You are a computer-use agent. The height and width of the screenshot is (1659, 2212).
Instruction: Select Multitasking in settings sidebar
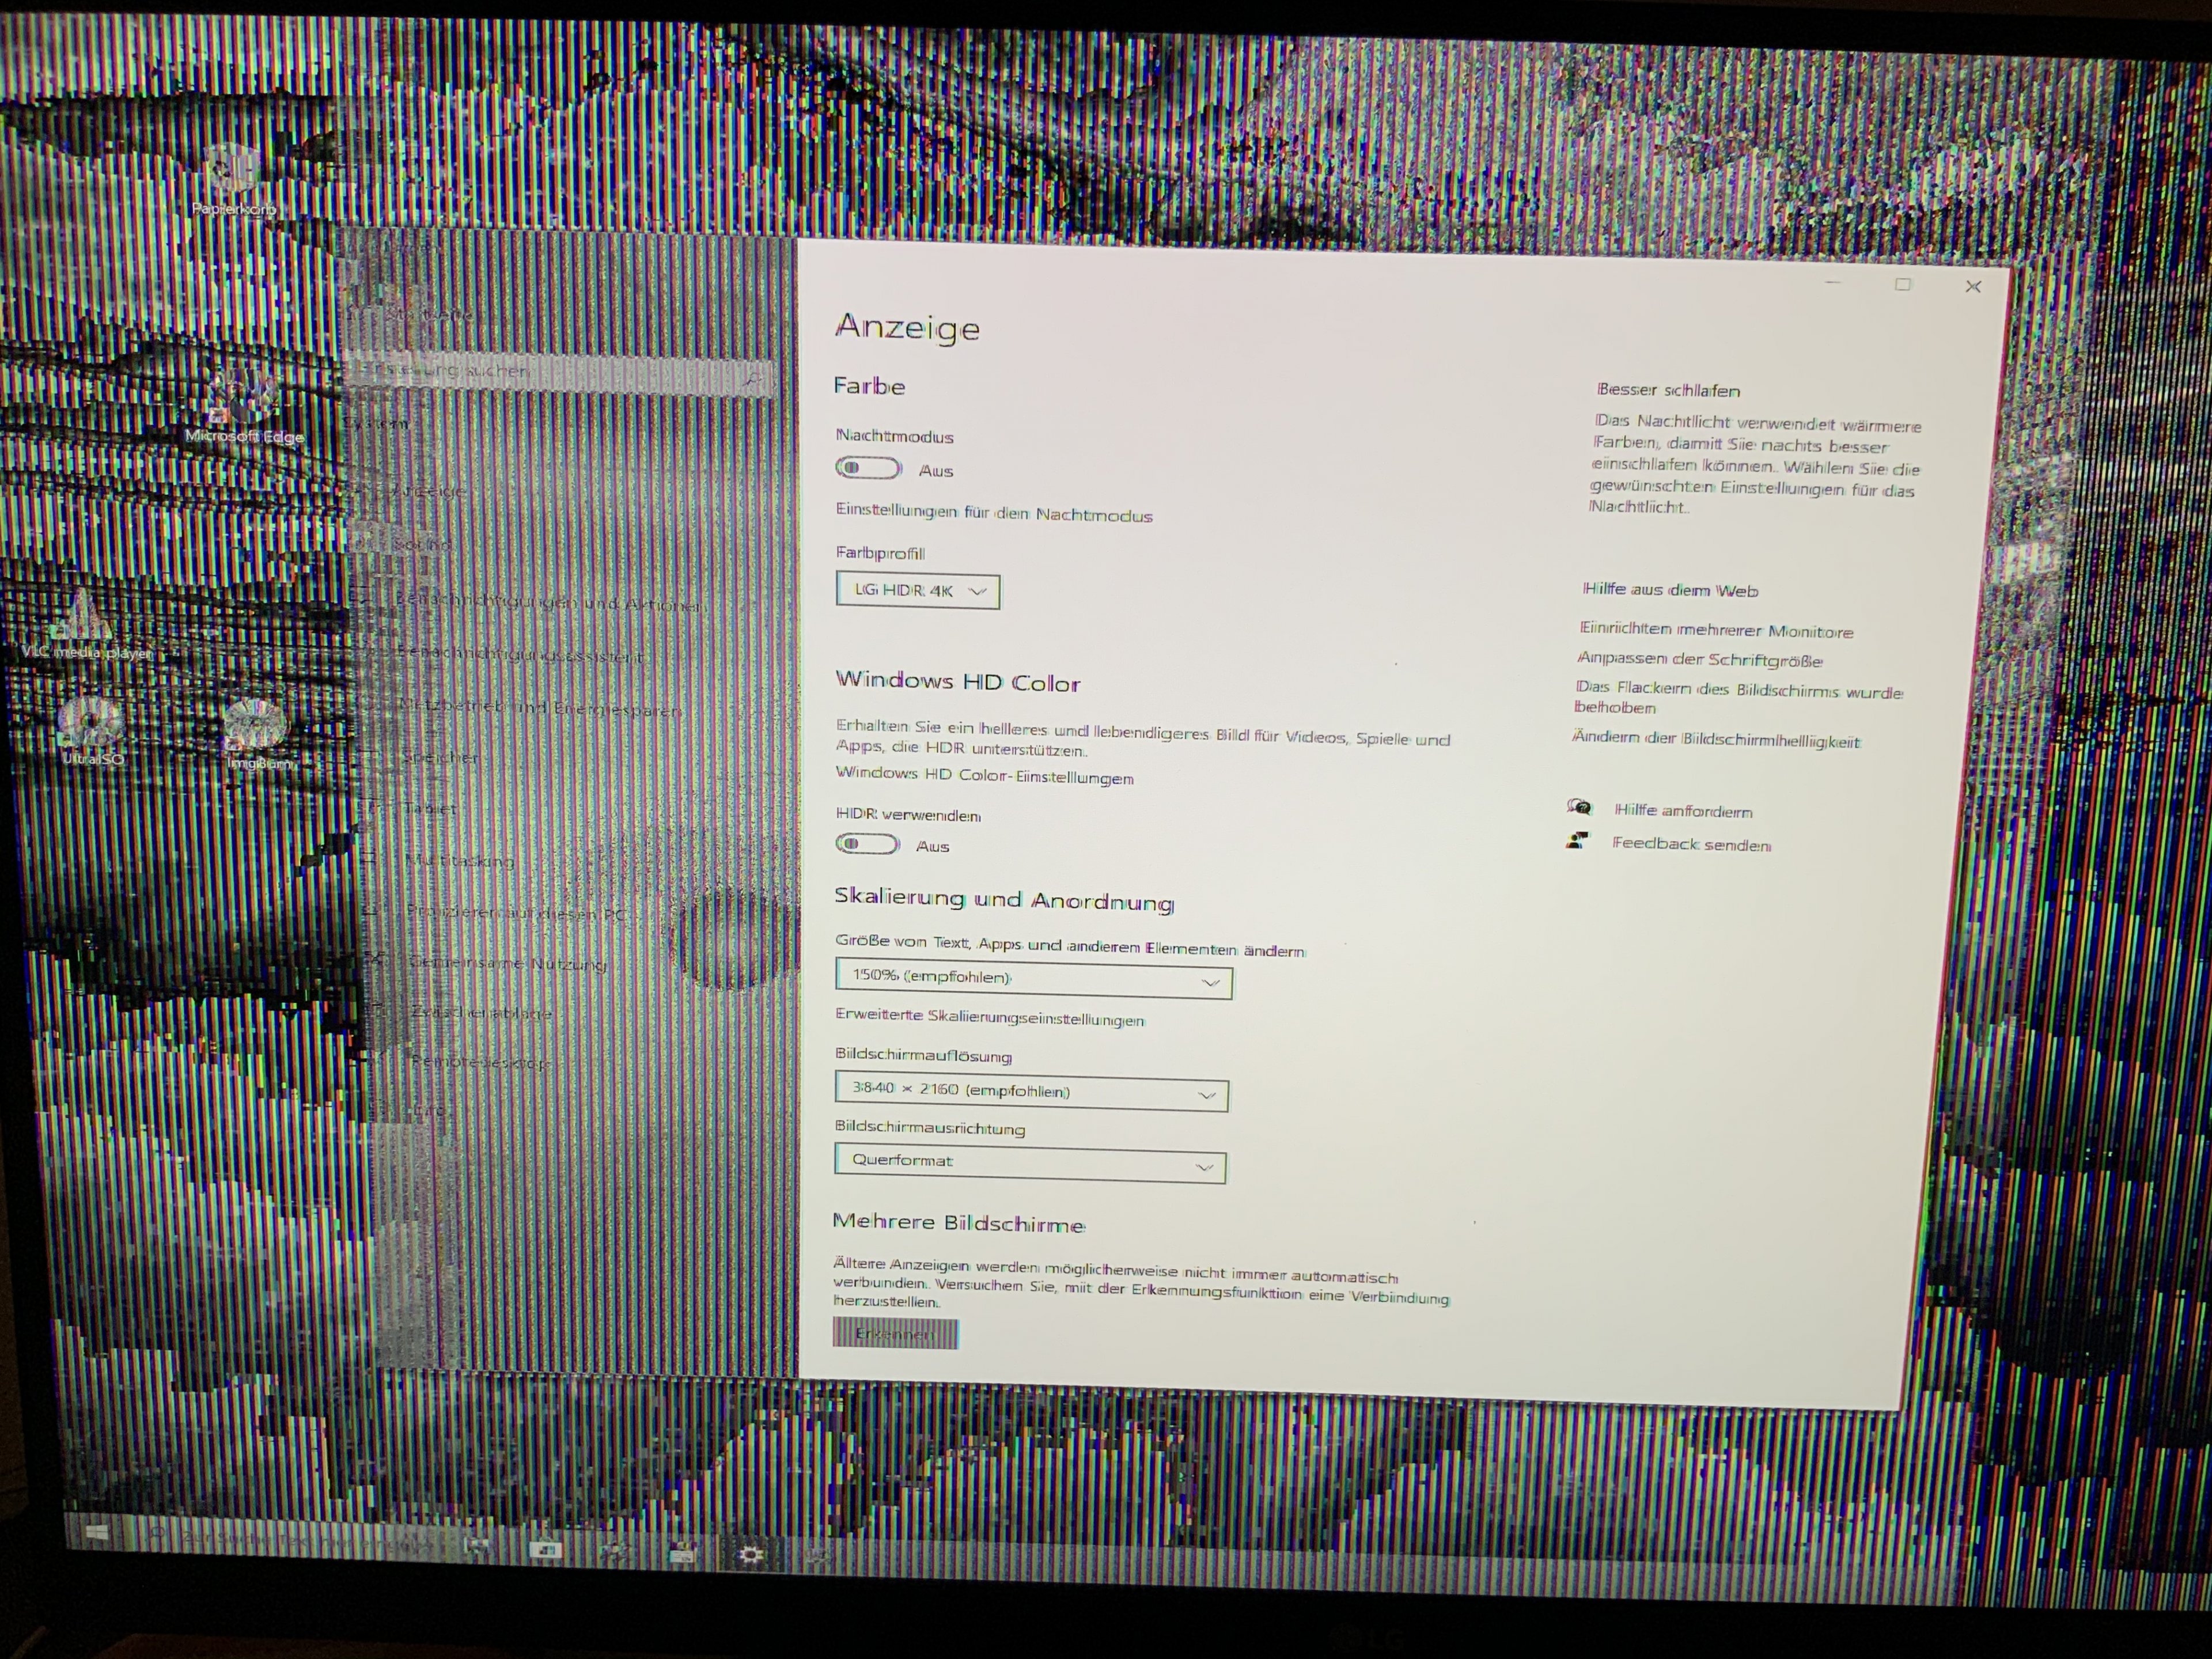coord(460,861)
